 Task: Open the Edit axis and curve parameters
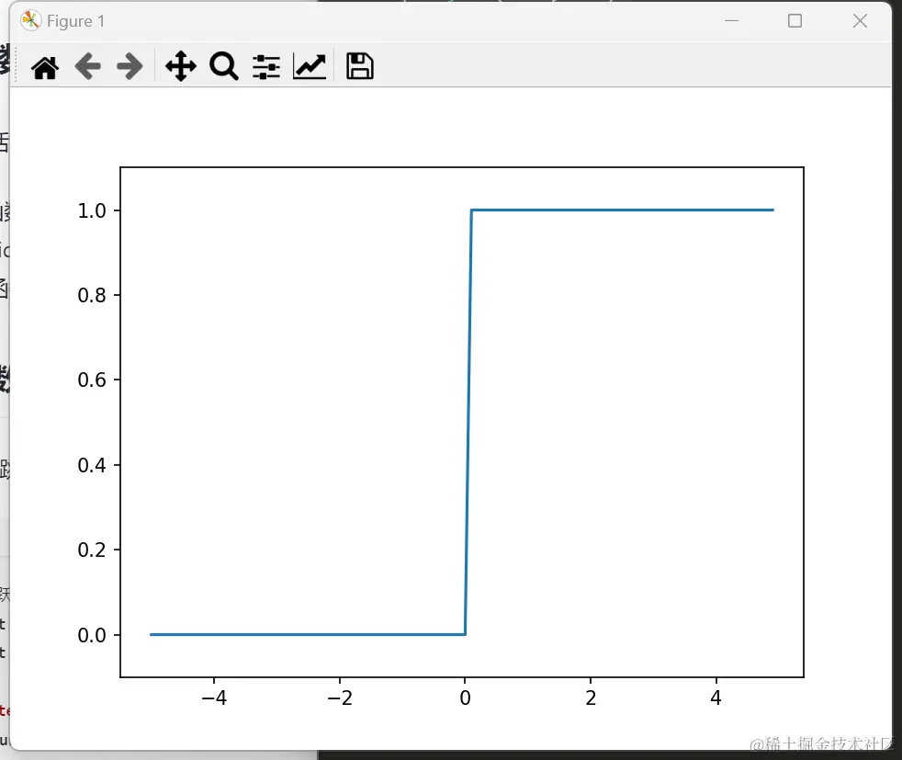[x=310, y=66]
